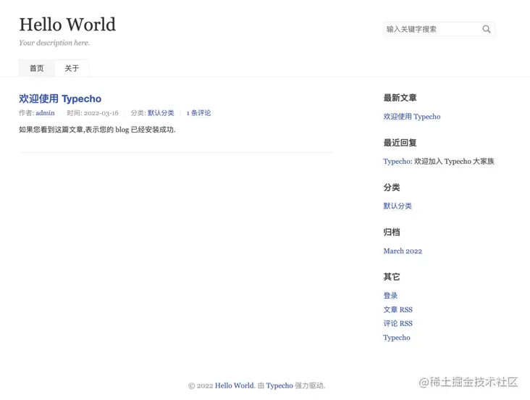The width and height of the screenshot is (530, 400).
Task: Open the post title 欢迎使用 Typecho
Action: click(60, 99)
